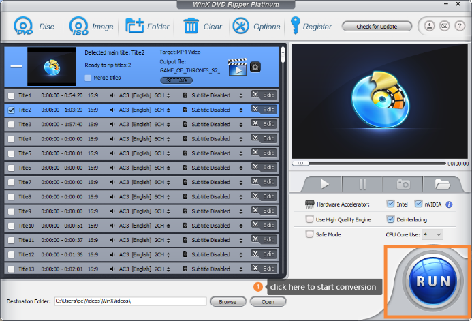
Task: Open the snapshot folder icon
Action: click(442, 184)
